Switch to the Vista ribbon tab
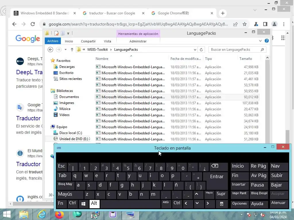 click(107, 41)
